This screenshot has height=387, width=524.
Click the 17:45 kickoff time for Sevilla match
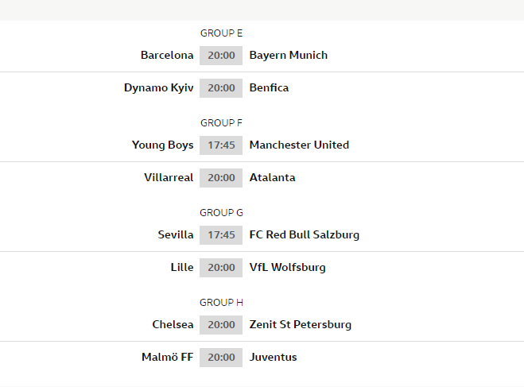[x=221, y=234]
